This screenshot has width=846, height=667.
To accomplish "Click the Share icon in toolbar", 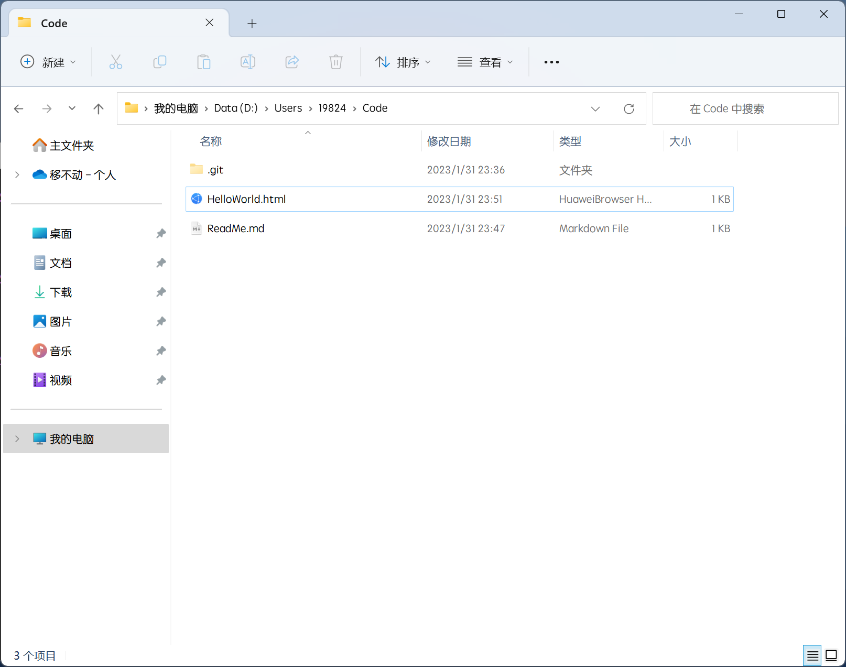I will coord(292,62).
